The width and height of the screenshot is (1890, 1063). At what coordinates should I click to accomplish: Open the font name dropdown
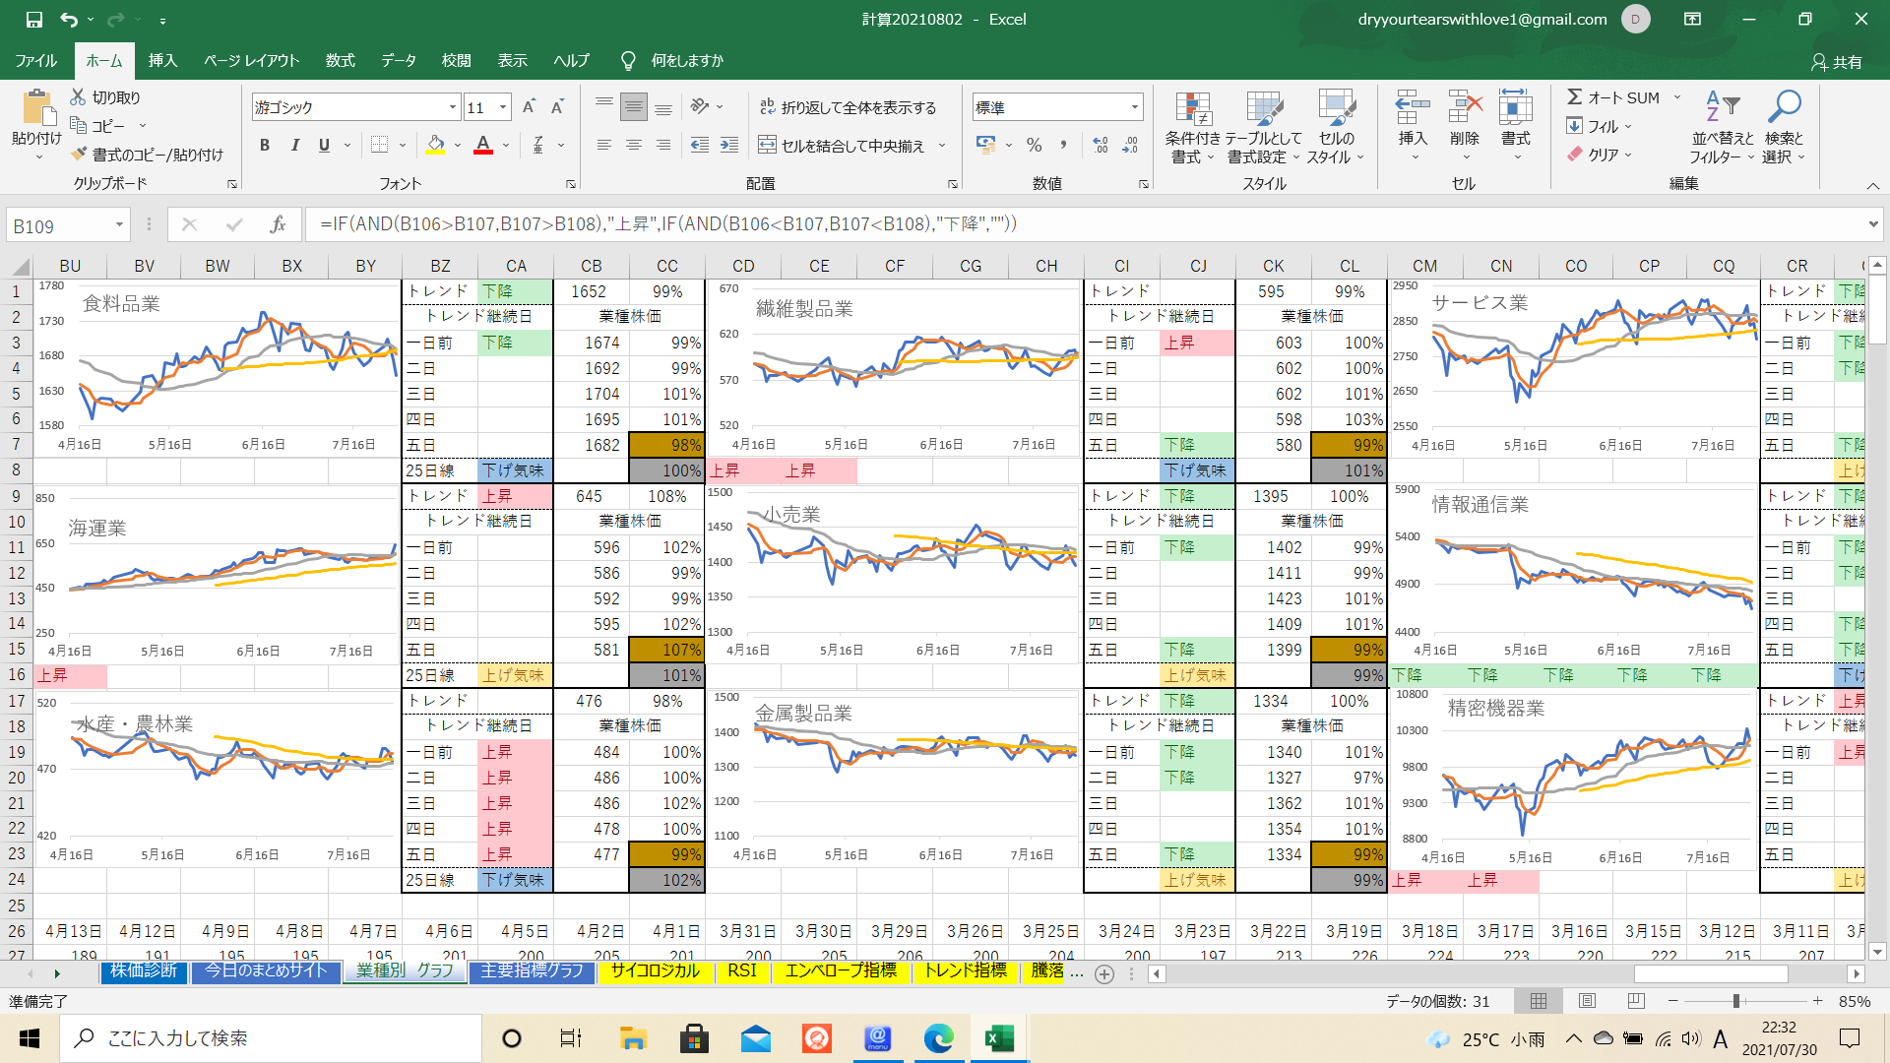[x=453, y=107]
